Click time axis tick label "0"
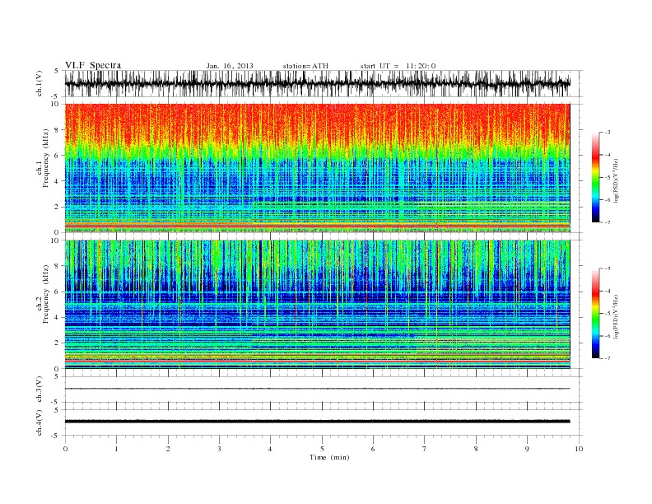The height and width of the screenshot is (504, 652). (65, 449)
